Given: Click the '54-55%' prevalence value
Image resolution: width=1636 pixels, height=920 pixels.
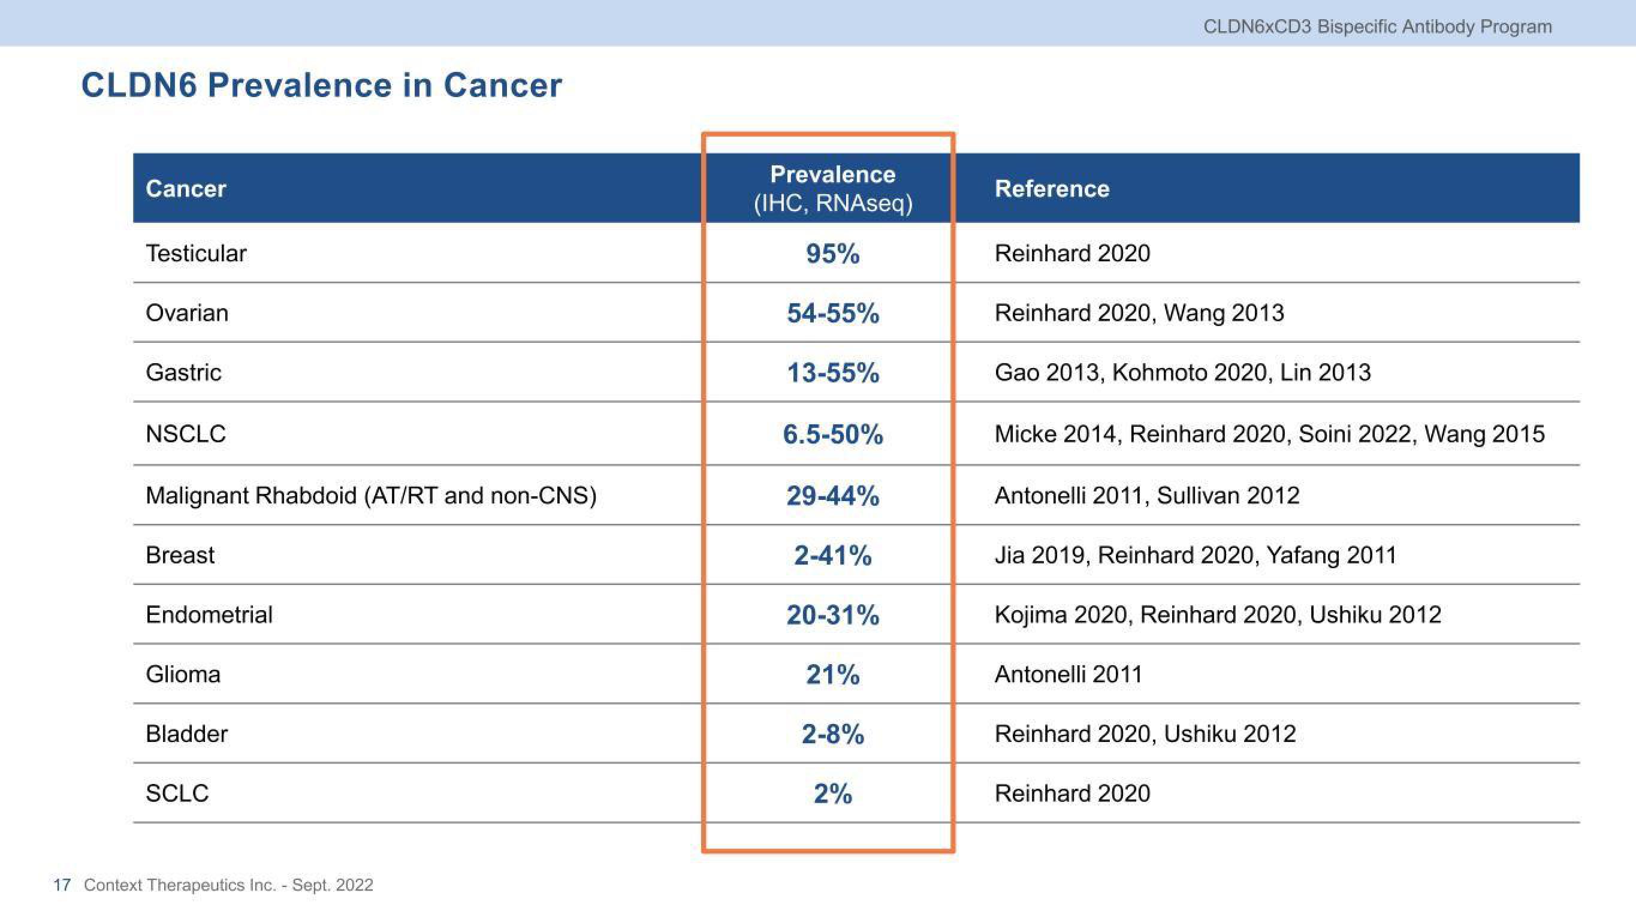Looking at the screenshot, I should pos(832,313).
